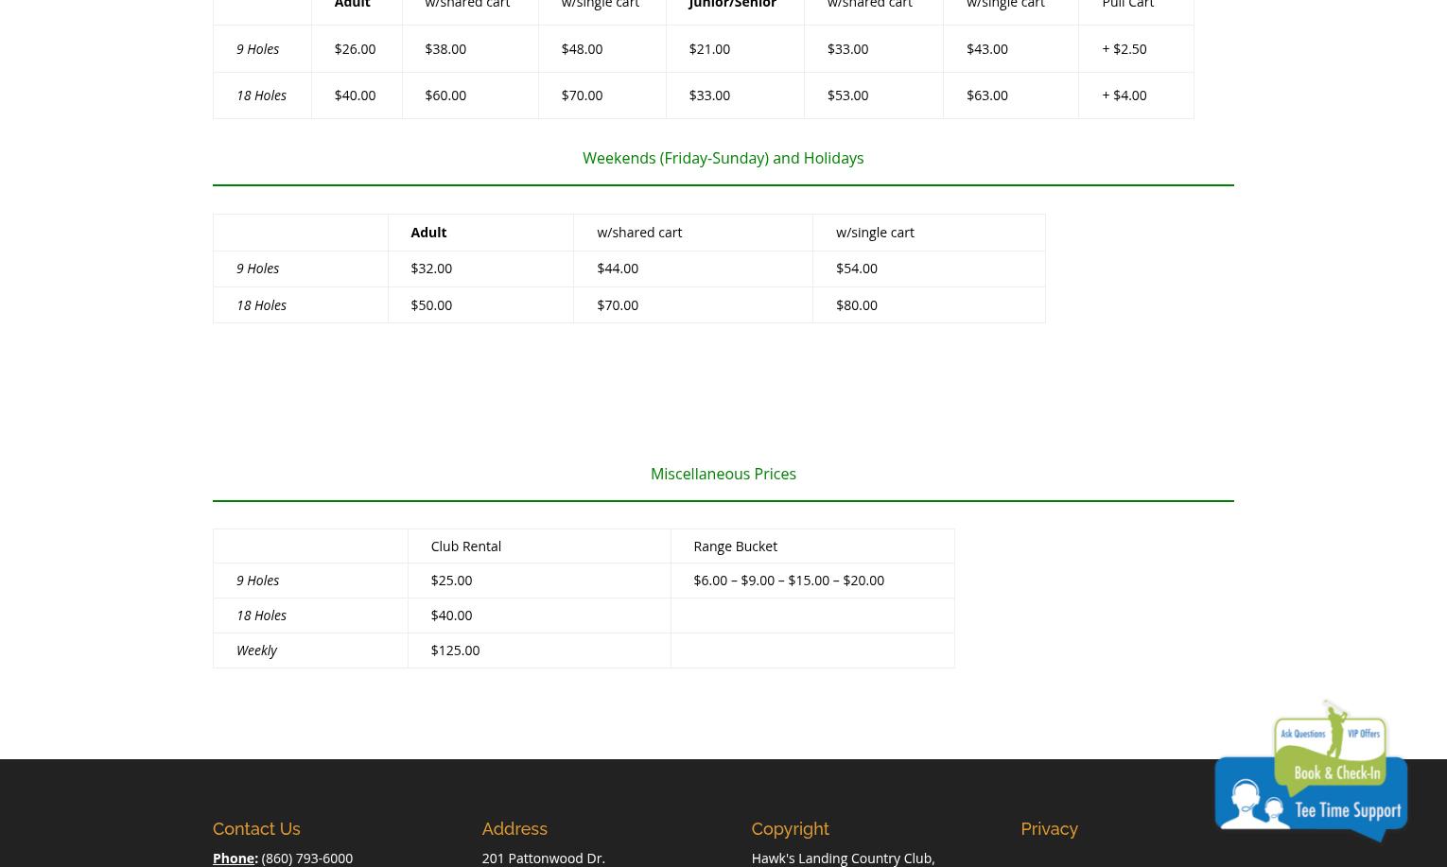Click the 'Club Rental' column header
The width and height of the screenshot is (1447, 867).
click(465, 546)
